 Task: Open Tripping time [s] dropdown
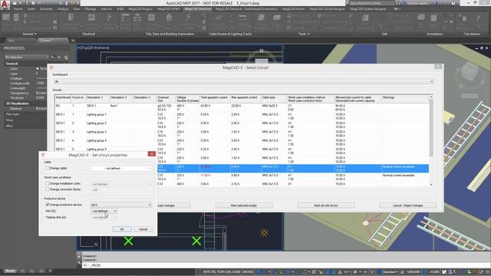pyautogui.click(x=104, y=217)
